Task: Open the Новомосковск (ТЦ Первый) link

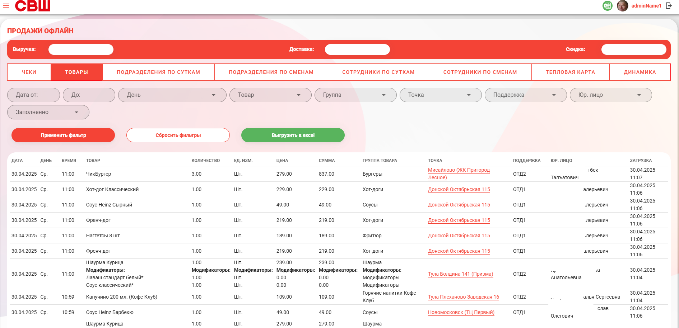Action: [461, 312]
